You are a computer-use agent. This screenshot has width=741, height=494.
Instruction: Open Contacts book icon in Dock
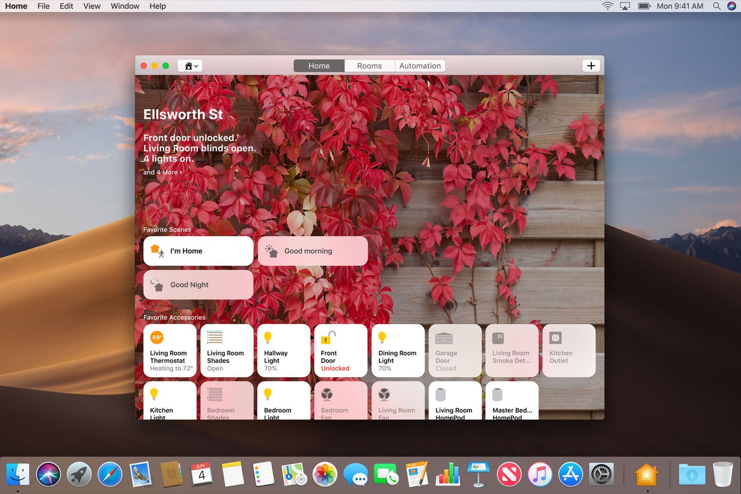pyautogui.click(x=171, y=474)
